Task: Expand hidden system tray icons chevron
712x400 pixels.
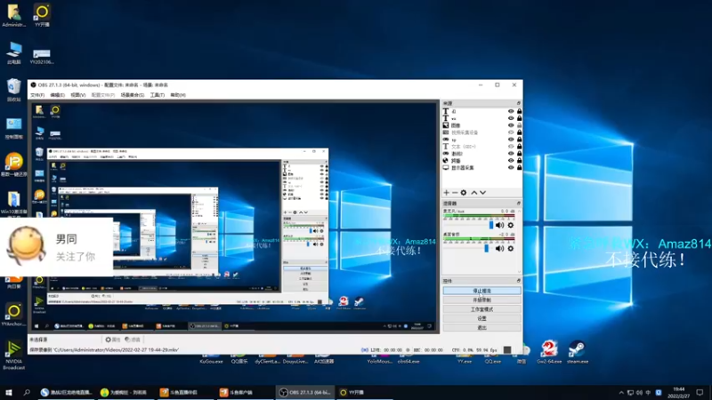Action: [x=621, y=392]
